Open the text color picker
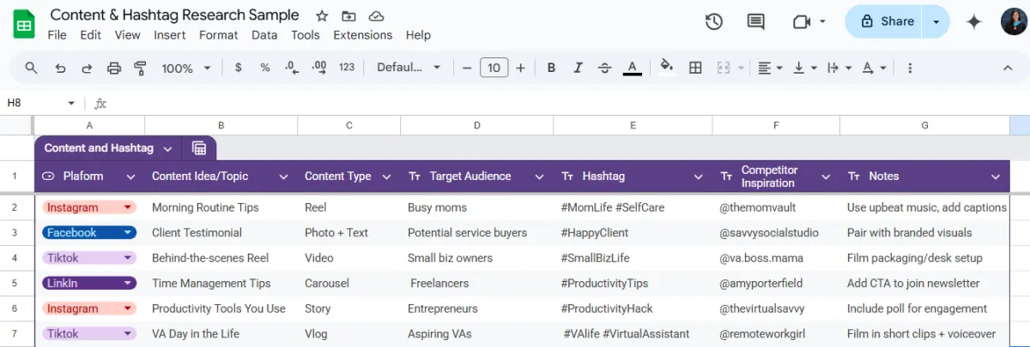The height and width of the screenshot is (347, 1030). [632, 68]
